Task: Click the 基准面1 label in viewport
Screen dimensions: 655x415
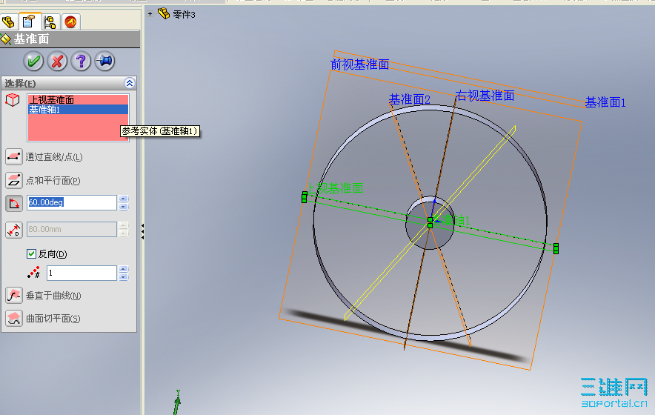Action: click(x=605, y=102)
